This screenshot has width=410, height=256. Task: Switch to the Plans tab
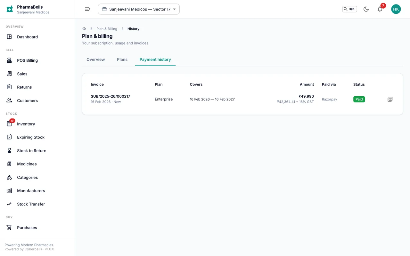coord(122,60)
